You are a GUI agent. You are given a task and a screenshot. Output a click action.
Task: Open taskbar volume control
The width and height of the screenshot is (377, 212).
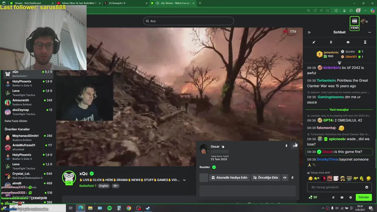[x=337, y=208]
